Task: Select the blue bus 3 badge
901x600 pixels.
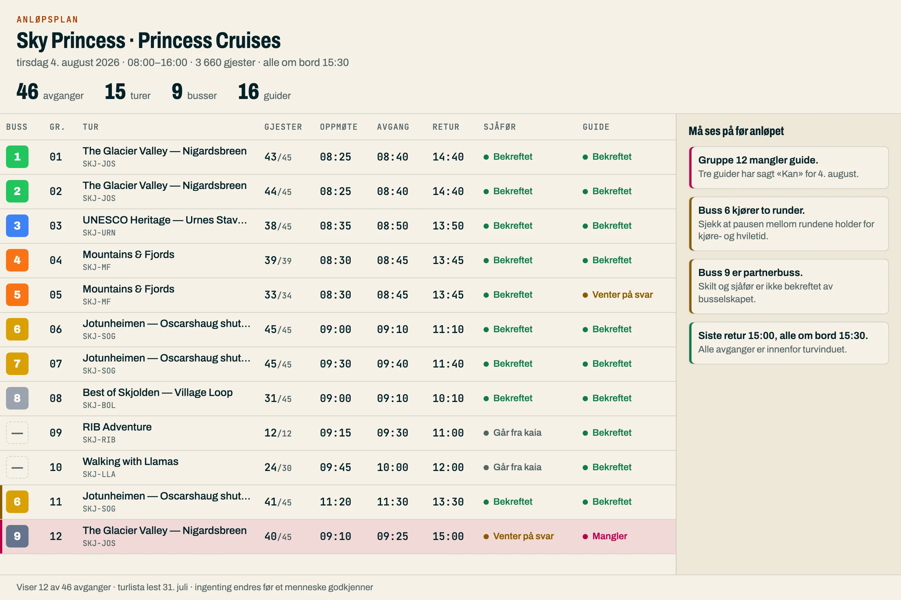Action: [17, 226]
